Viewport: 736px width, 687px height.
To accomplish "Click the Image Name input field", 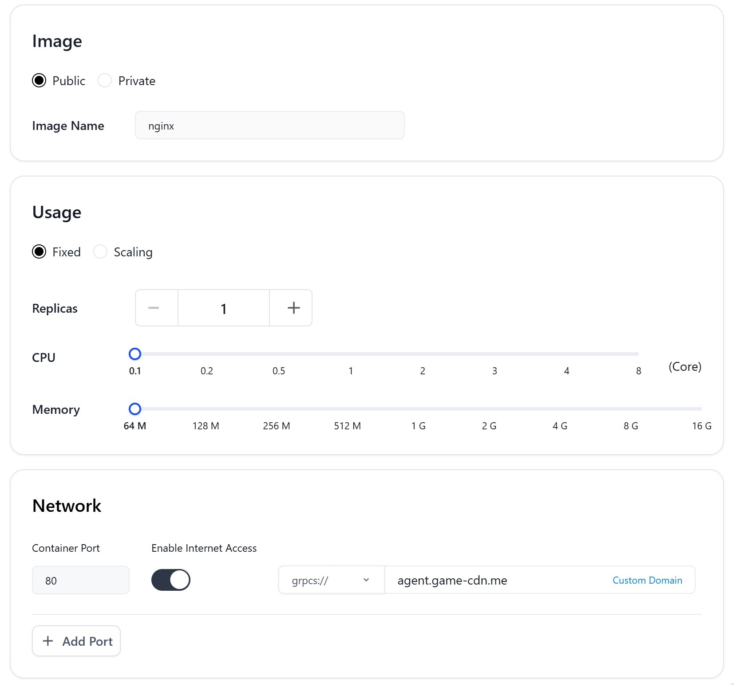I will pyautogui.click(x=269, y=126).
